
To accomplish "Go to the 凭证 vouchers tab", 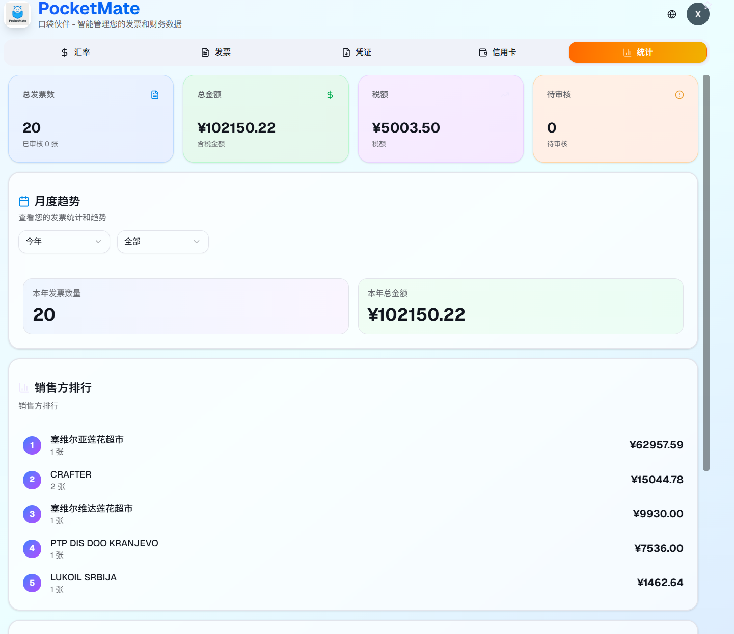I will pyautogui.click(x=357, y=52).
